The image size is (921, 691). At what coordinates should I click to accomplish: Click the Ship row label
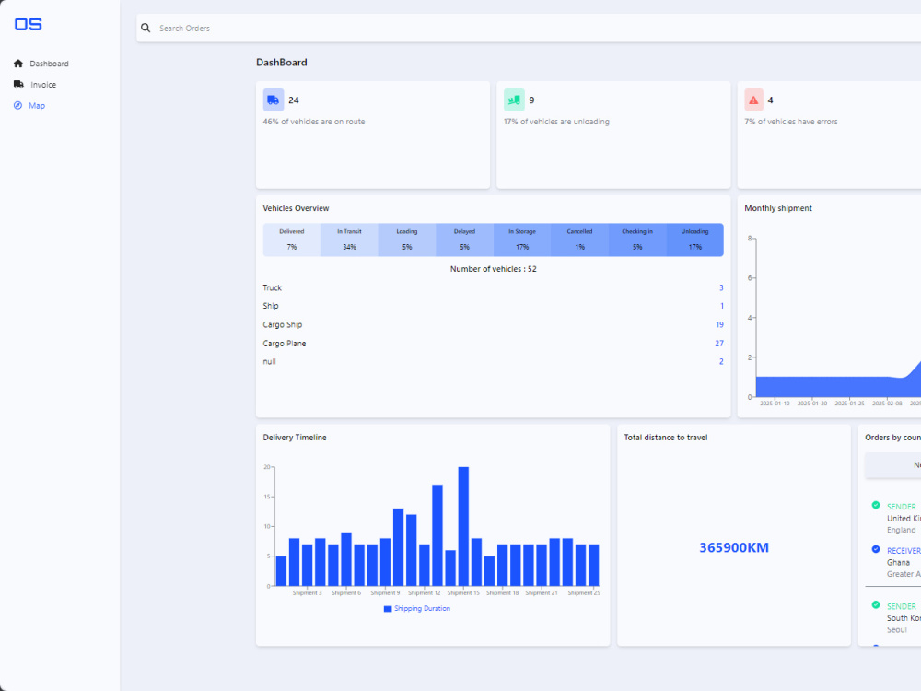coord(271,306)
